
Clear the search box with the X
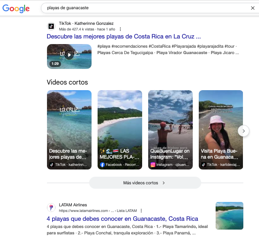tap(253, 8)
